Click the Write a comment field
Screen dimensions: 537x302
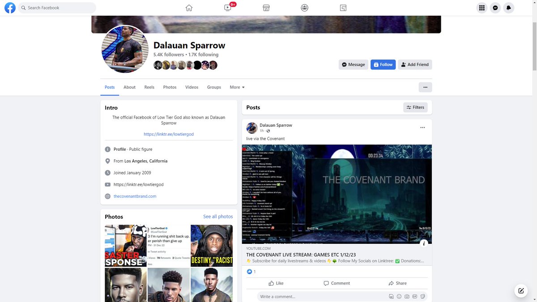point(342,297)
